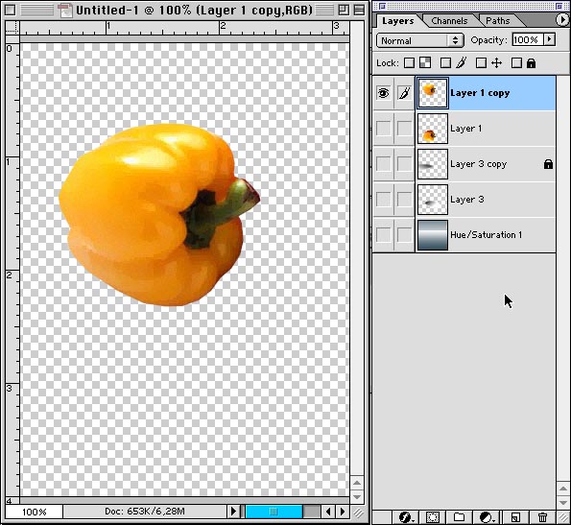Open the Normal blend mode dropdown

(420, 40)
